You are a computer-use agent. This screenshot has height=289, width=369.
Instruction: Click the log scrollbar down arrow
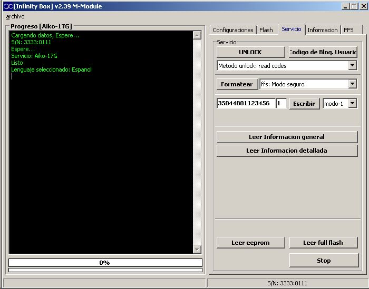pos(197,249)
